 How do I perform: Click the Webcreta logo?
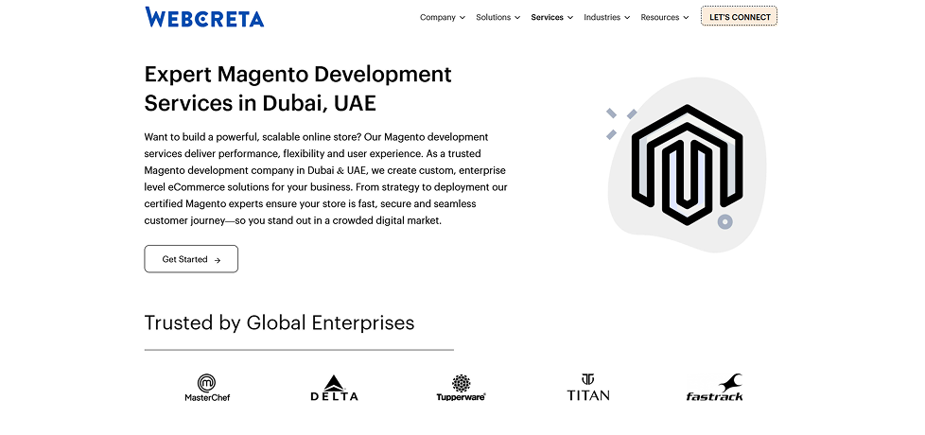tap(204, 17)
